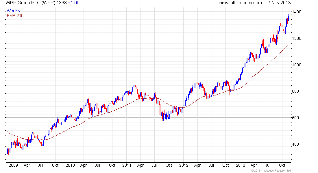
Task: Click the 2013 year label on time axis
Action: tap(241, 165)
